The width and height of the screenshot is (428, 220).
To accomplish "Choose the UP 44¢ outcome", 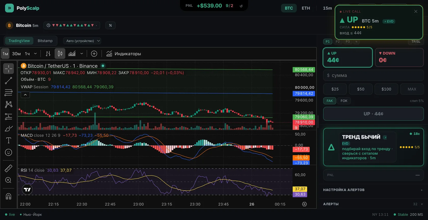I will pyautogui.click(x=348, y=57).
